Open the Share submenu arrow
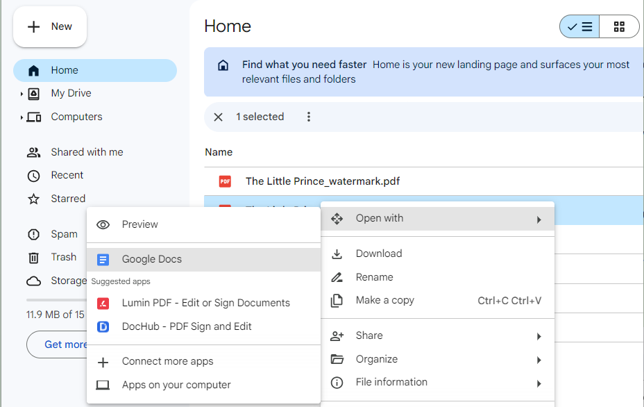 click(x=539, y=335)
